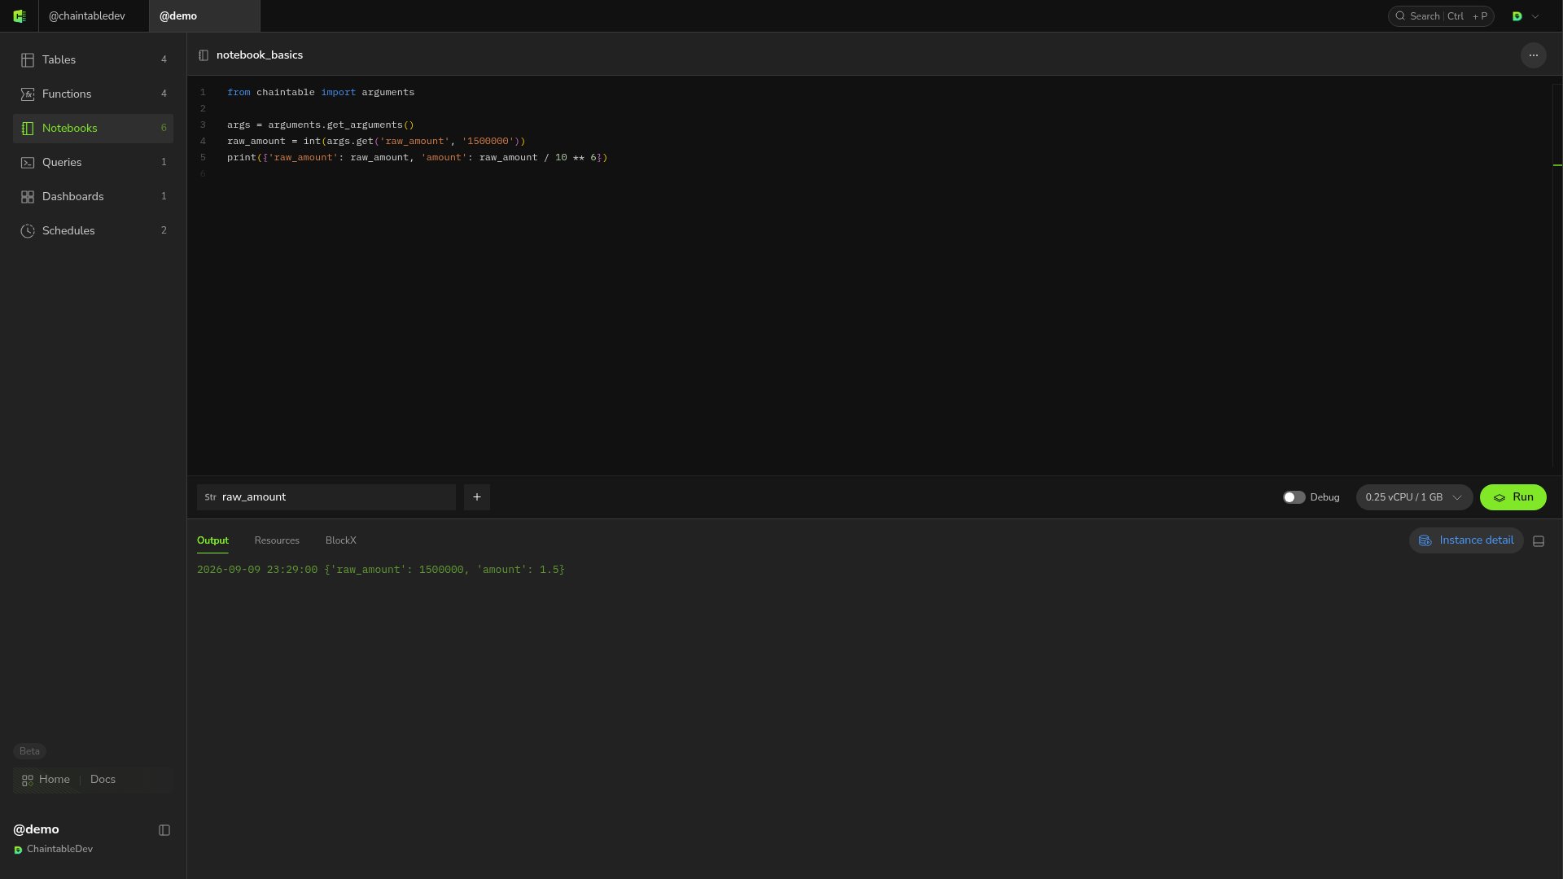Click the output log line timestamp
Screen dimensions: 1563x879
pos(257,570)
